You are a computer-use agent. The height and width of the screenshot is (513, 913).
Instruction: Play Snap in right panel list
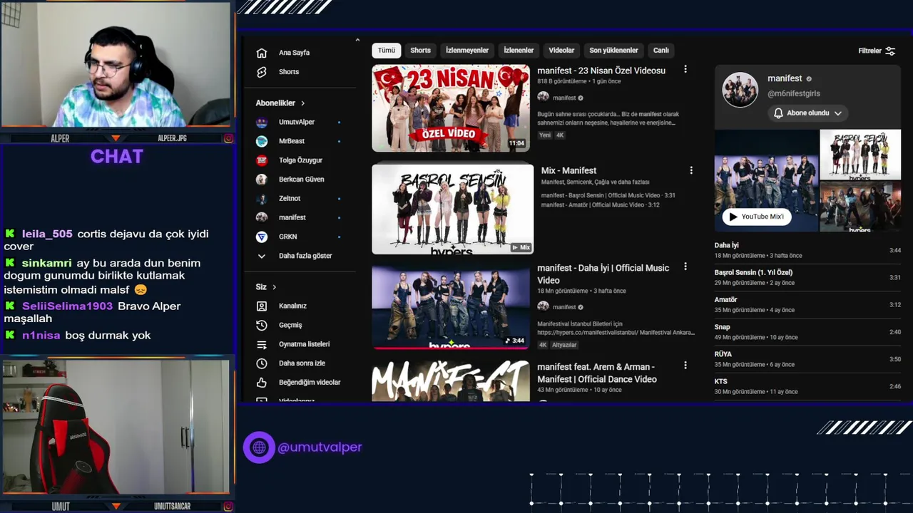tap(807, 332)
